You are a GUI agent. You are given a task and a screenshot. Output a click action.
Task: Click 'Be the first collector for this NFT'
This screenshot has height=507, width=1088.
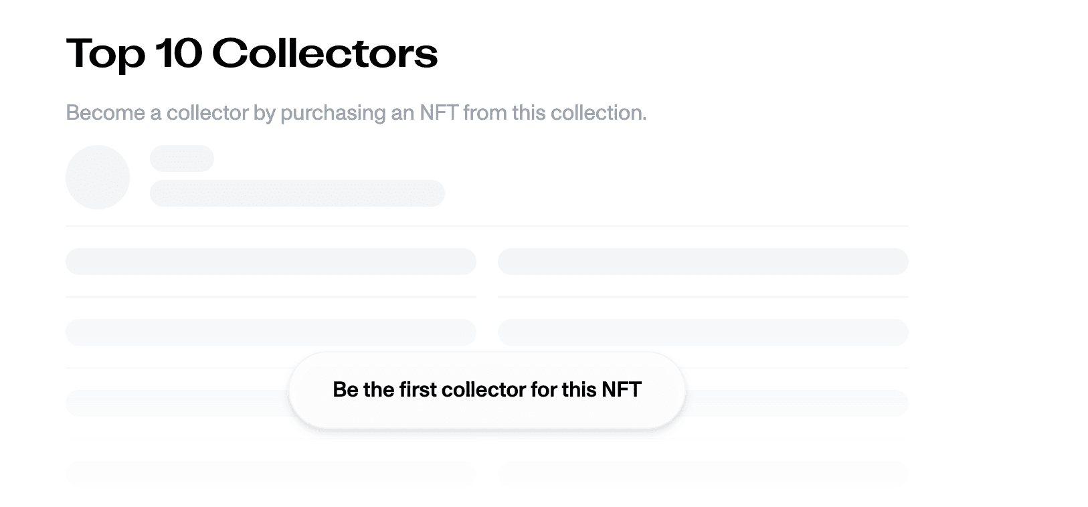(x=487, y=390)
